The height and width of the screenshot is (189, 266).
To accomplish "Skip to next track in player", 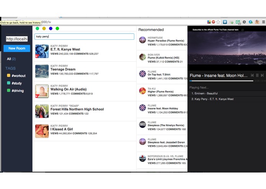I will [262, 75].
